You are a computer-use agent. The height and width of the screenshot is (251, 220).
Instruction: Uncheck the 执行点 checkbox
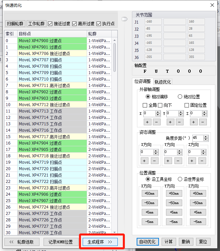99,24
